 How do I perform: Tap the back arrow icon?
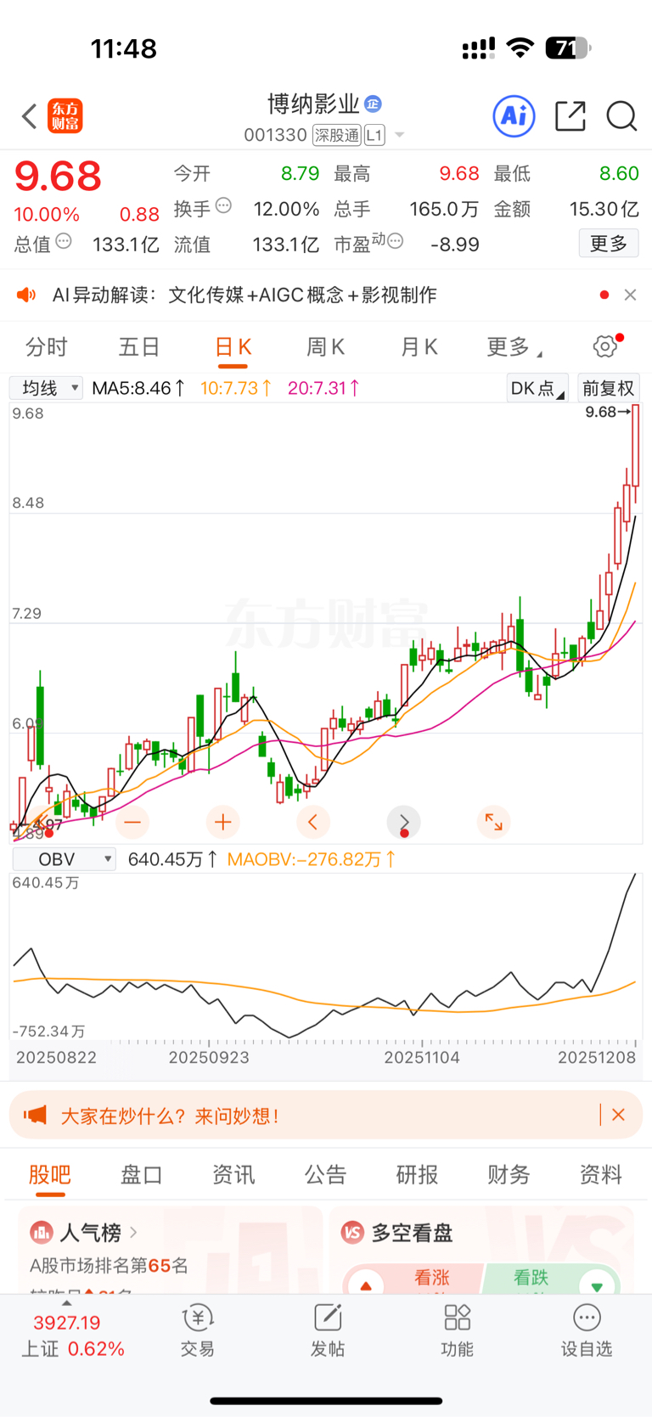[x=30, y=116]
